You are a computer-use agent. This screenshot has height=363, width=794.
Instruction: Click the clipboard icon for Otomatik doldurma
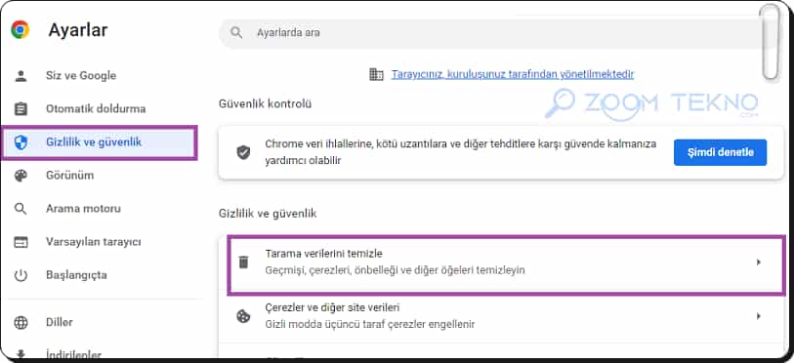(x=21, y=109)
